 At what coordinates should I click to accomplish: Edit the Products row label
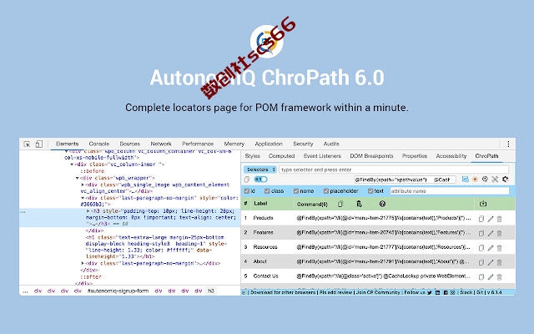tap(491, 219)
